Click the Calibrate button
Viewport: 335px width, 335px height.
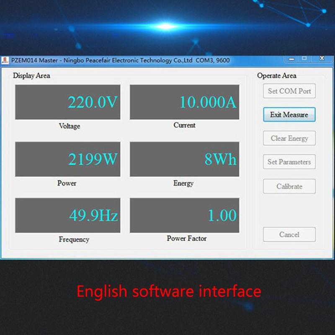click(x=289, y=186)
